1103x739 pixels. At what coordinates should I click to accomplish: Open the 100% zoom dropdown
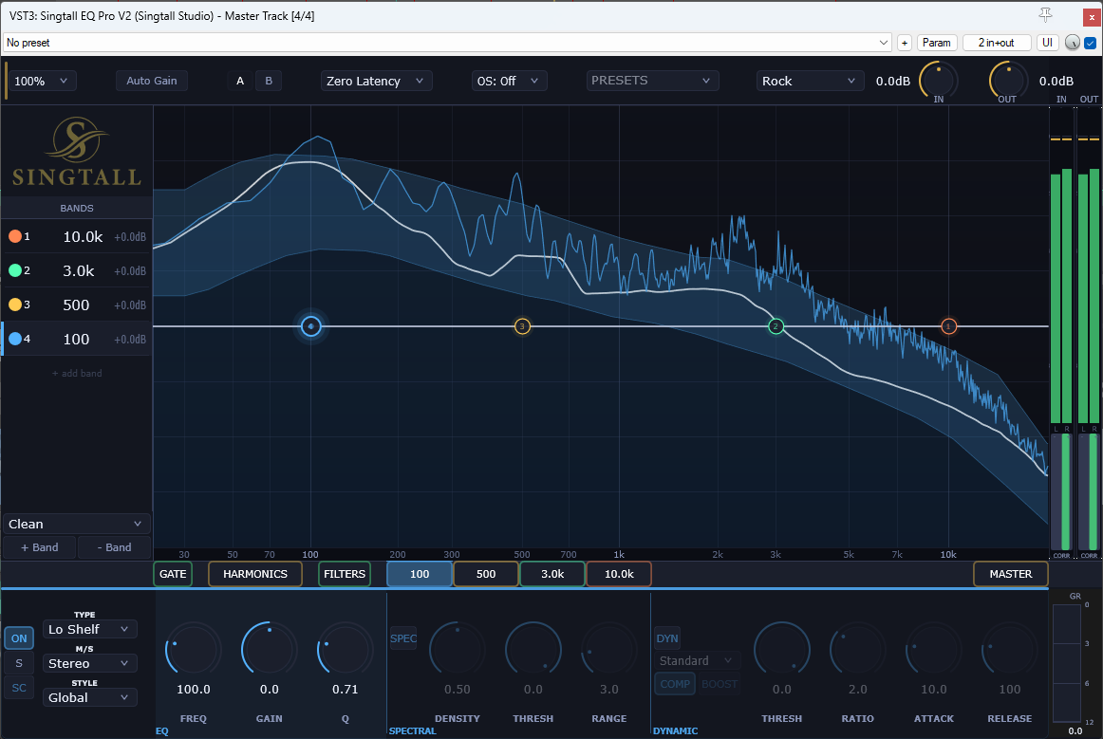(x=41, y=81)
